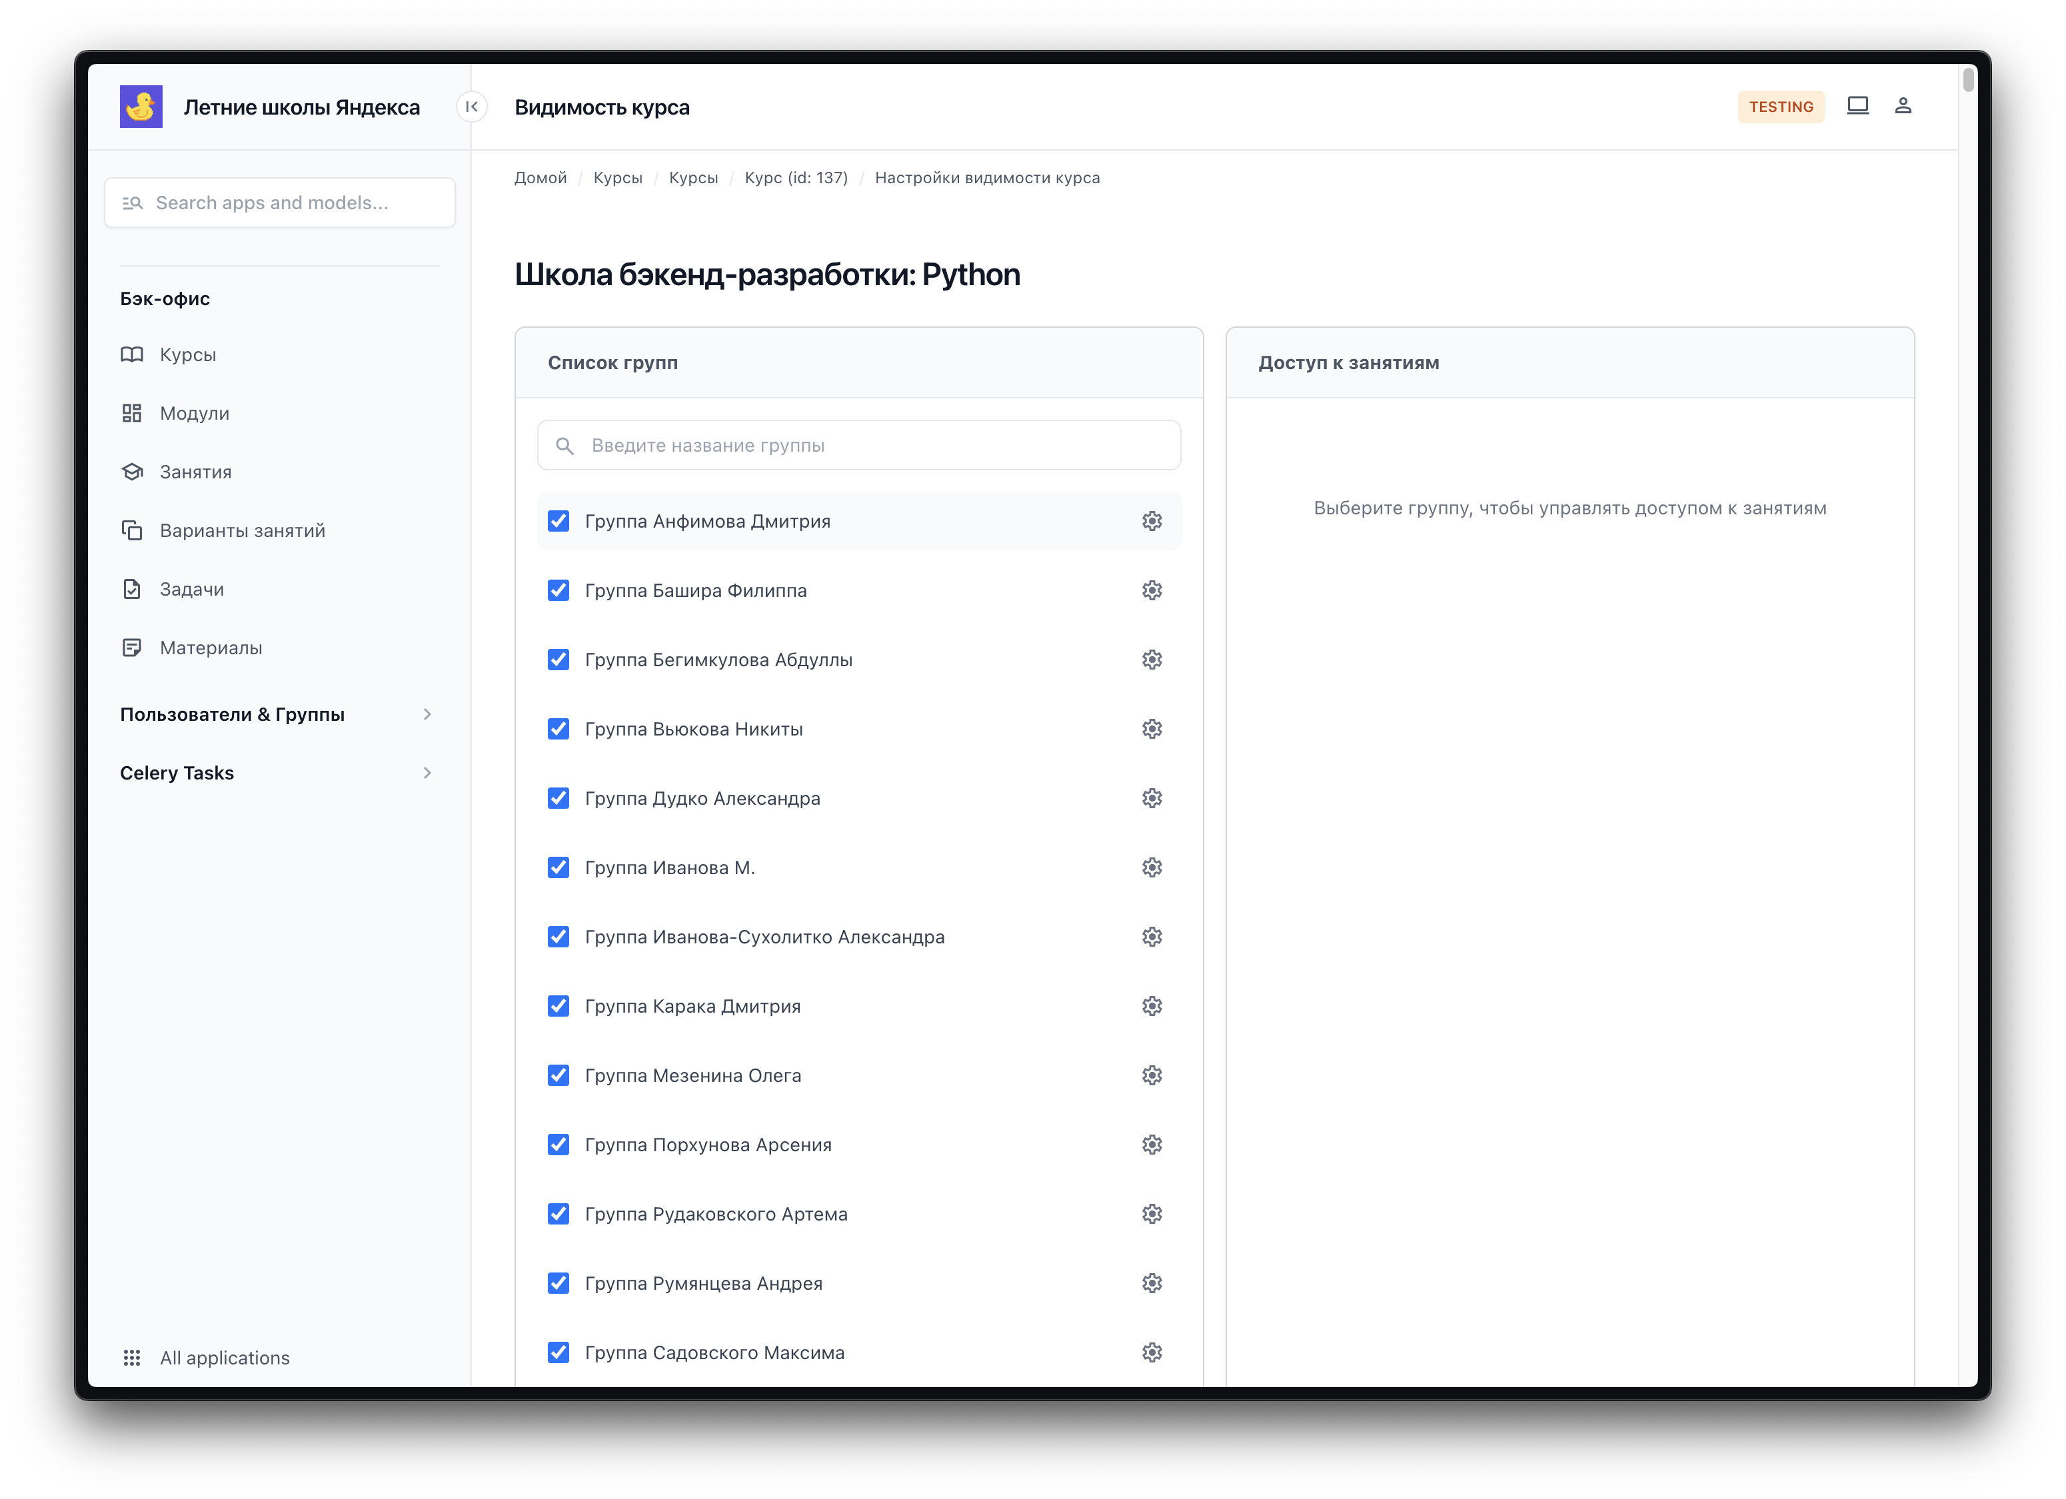Open settings gear for Группа Садовского Максима
Viewport: 2066px width, 1499px height.
tap(1152, 1352)
